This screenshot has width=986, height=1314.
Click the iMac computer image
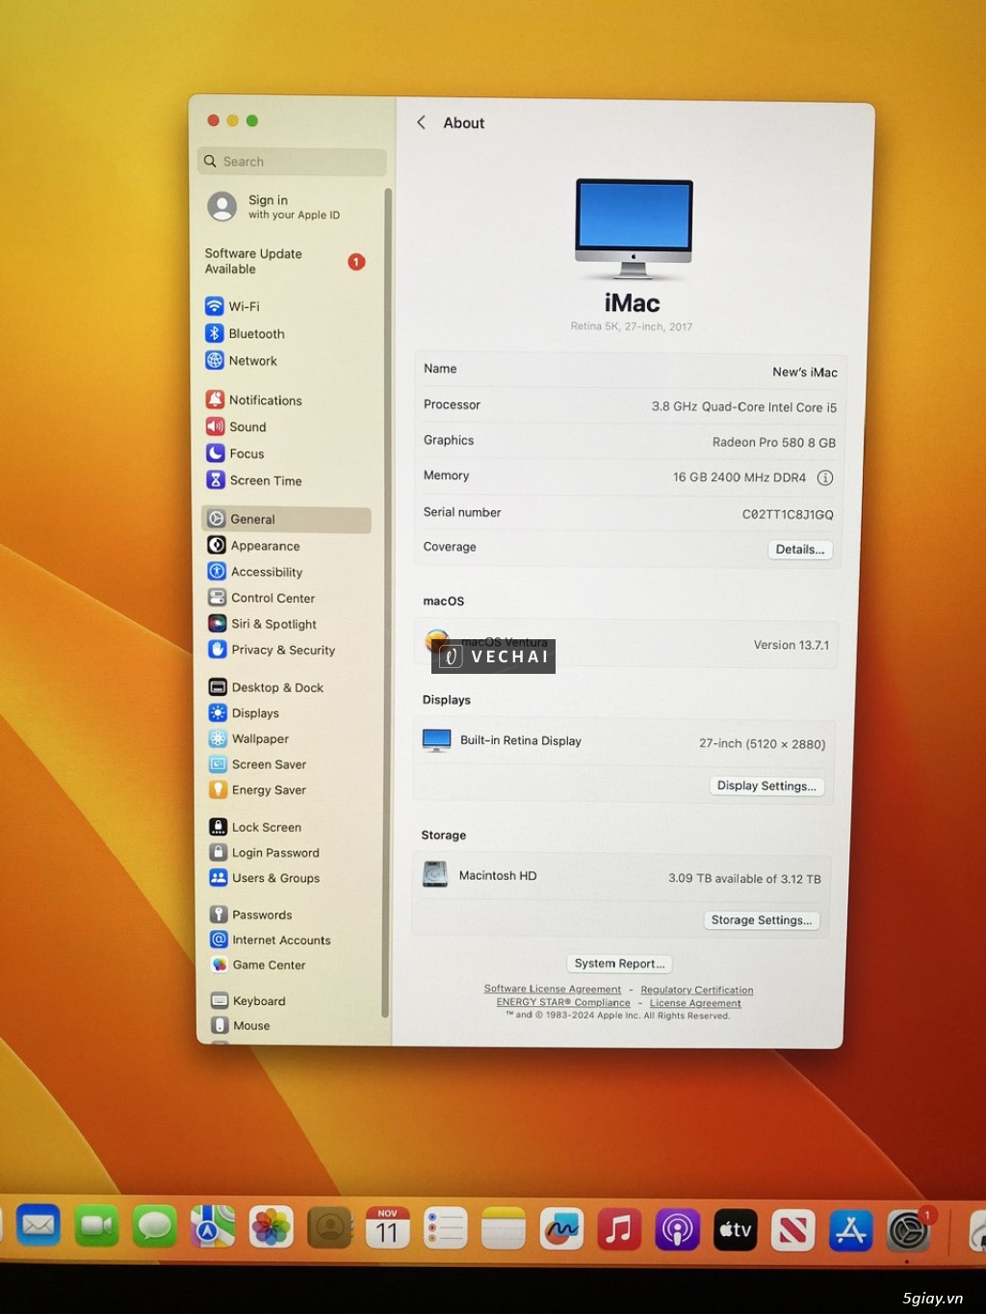coord(634,229)
